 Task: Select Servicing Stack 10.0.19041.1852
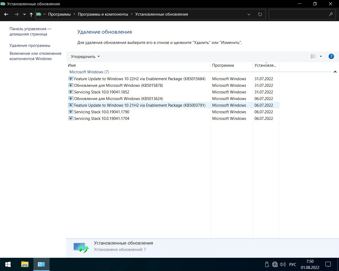pyautogui.click(x=173, y=92)
